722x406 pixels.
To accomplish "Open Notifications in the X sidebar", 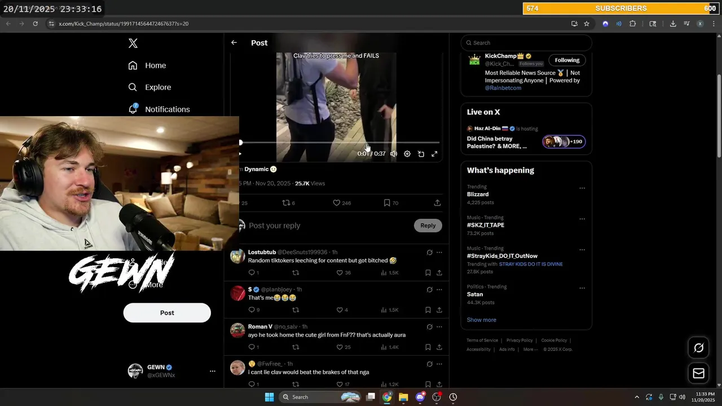I will coord(159,109).
